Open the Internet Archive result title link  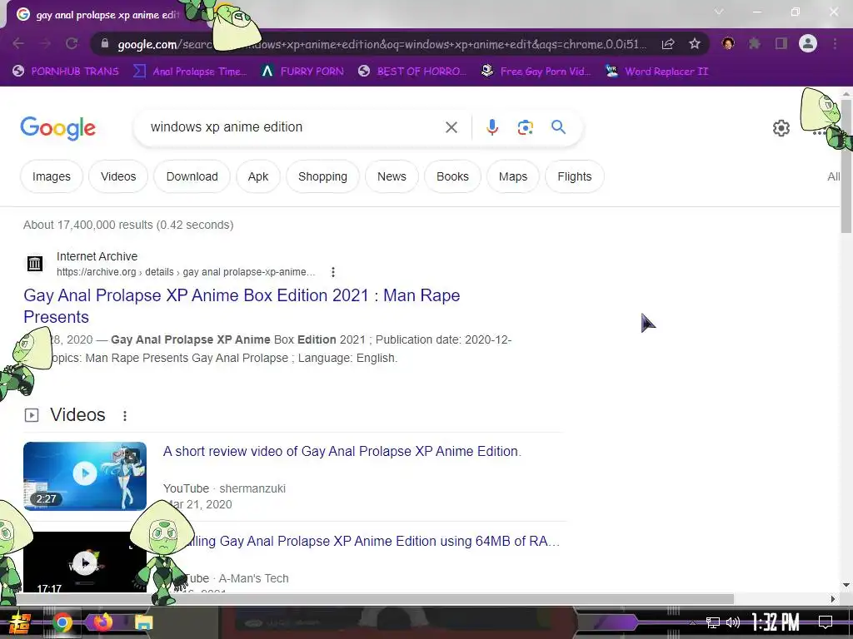coord(242,306)
